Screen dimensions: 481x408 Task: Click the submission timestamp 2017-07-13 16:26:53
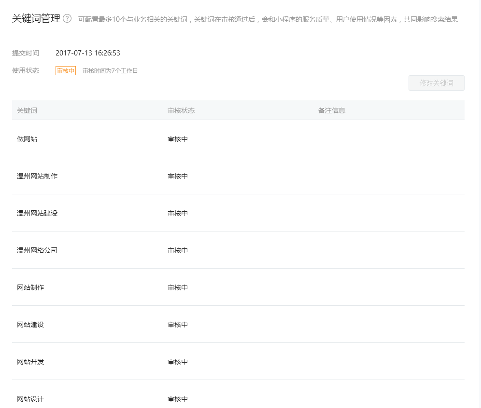[x=88, y=53]
